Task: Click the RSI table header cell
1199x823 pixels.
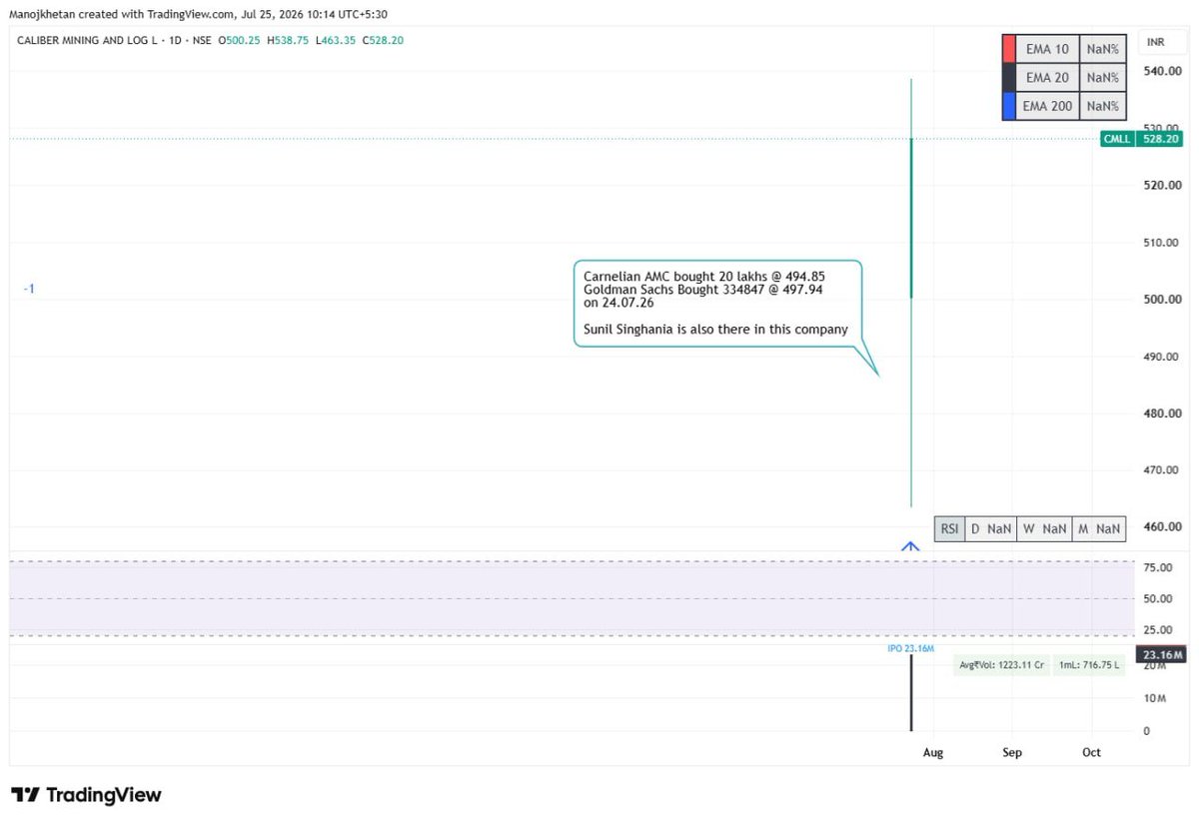Action: coord(949,529)
